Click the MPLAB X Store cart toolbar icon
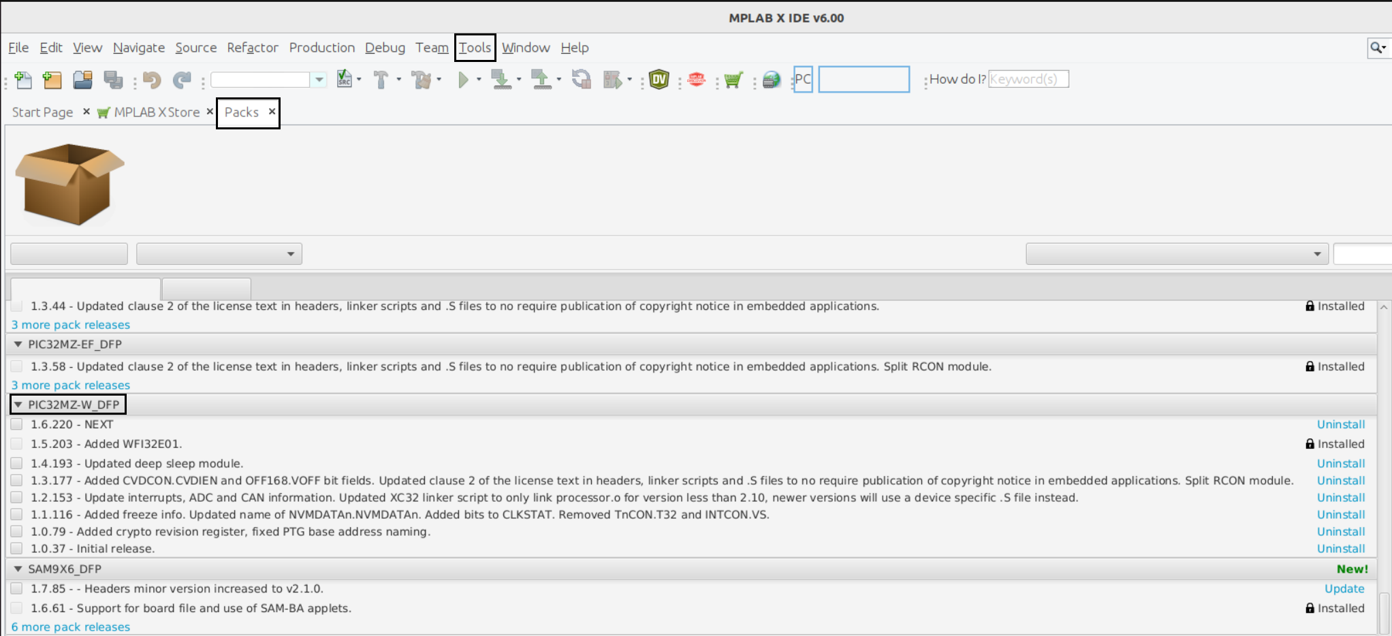This screenshot has width=1392, height=636. point(733,80)
